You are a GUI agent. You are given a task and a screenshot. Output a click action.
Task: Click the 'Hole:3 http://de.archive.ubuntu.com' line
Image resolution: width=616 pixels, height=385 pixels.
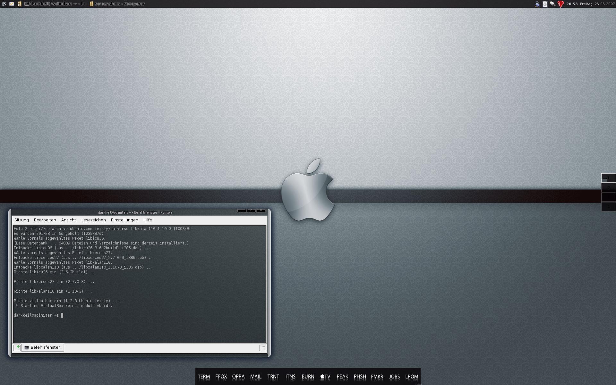point(102,229)
